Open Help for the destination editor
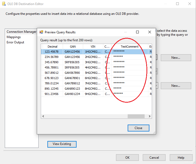Screen dimensions: 196x164 point(181,158)
